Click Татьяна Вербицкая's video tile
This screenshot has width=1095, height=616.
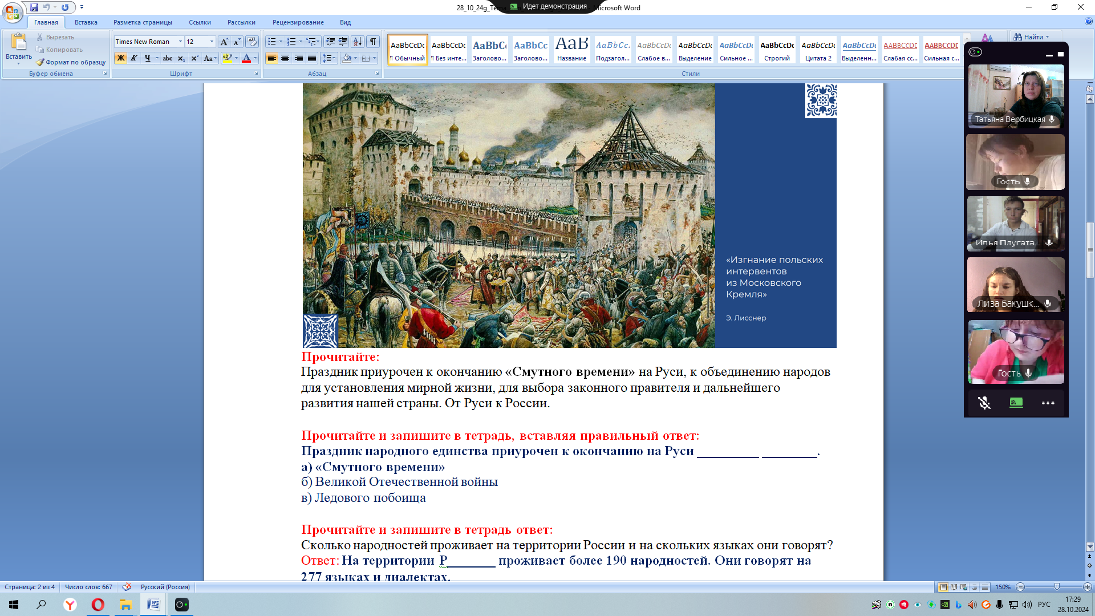click(1016, 96)
